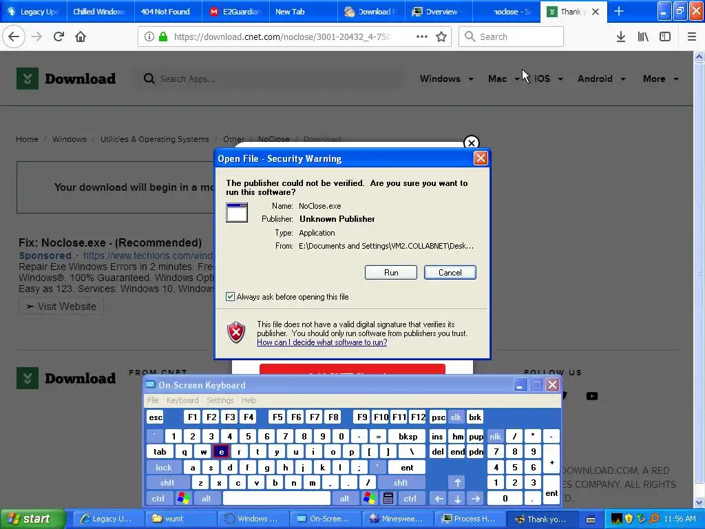Click Cancel in the Security Warning dialog
The image size is (705, 529).
pyautogui.click(x=450, y=273)
